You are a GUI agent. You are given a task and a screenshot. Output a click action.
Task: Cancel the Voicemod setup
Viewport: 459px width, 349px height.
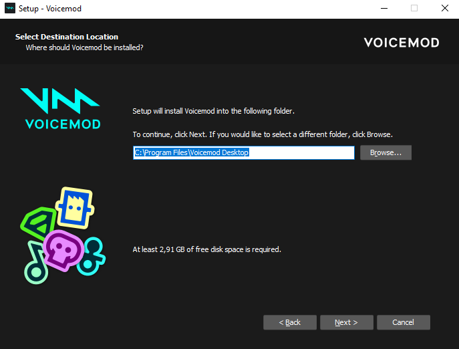[x=404, y=322]
